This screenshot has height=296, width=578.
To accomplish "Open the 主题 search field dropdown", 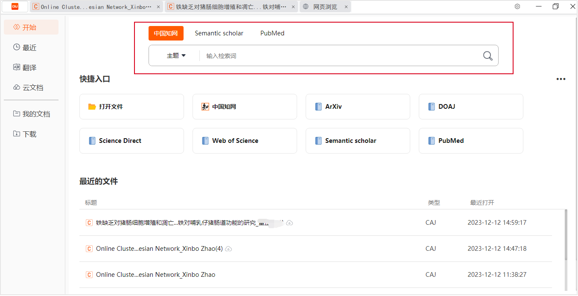I will pyautogui.click(x=176, y=55).
